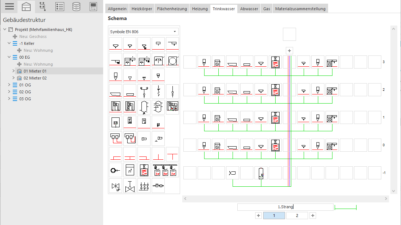This screenshot has height=225, width=401.
Task: Switch to the Gas tab
Action: (x=266, y=9)
